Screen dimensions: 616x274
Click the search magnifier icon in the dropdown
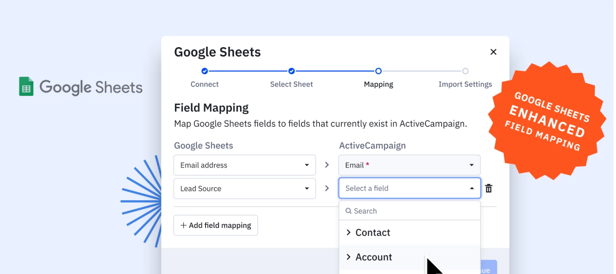coord(349,210)
